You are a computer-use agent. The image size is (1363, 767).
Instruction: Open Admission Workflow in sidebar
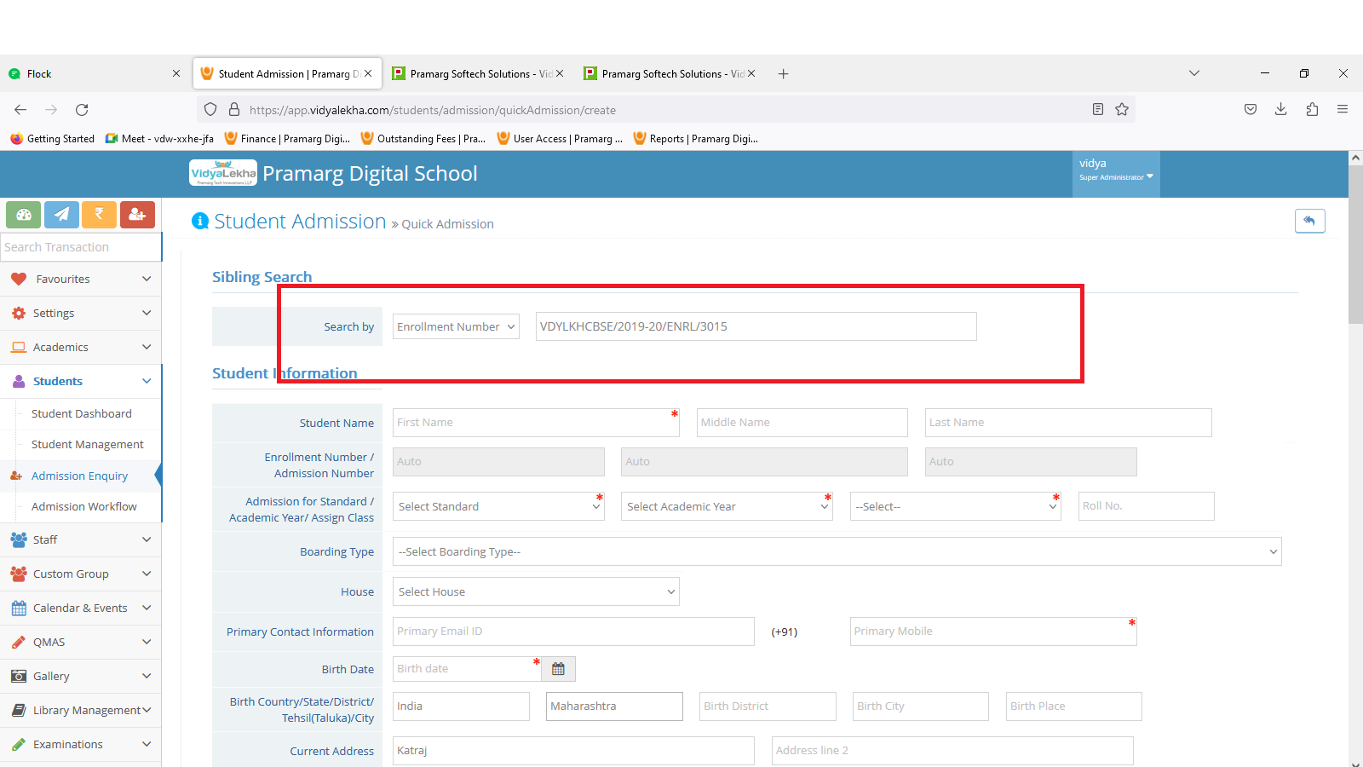84,506
